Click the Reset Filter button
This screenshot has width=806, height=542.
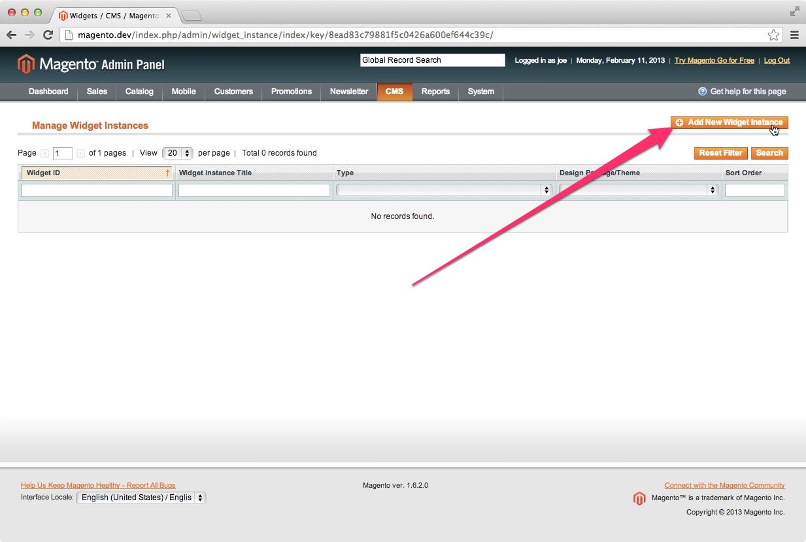pyautogui.click(x=720, y=153)
